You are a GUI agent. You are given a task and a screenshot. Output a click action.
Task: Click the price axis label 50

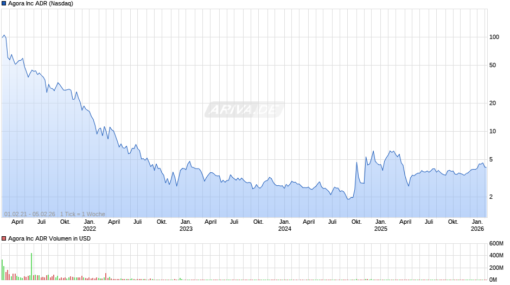click(x=493, y=66)
